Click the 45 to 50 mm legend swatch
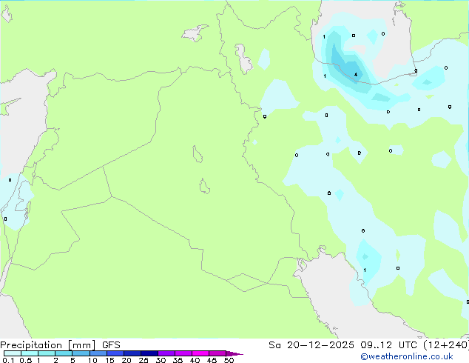This screenshot has width=469, height=363. (x=217, y=353)
